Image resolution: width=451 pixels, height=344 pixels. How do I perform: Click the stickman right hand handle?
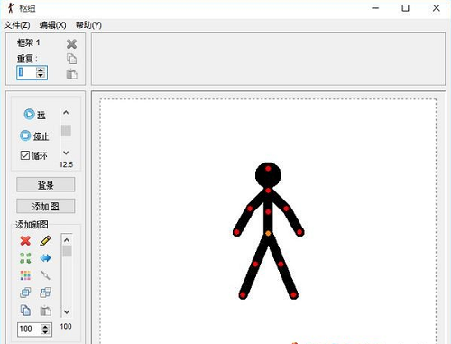(x=299, y=232)
